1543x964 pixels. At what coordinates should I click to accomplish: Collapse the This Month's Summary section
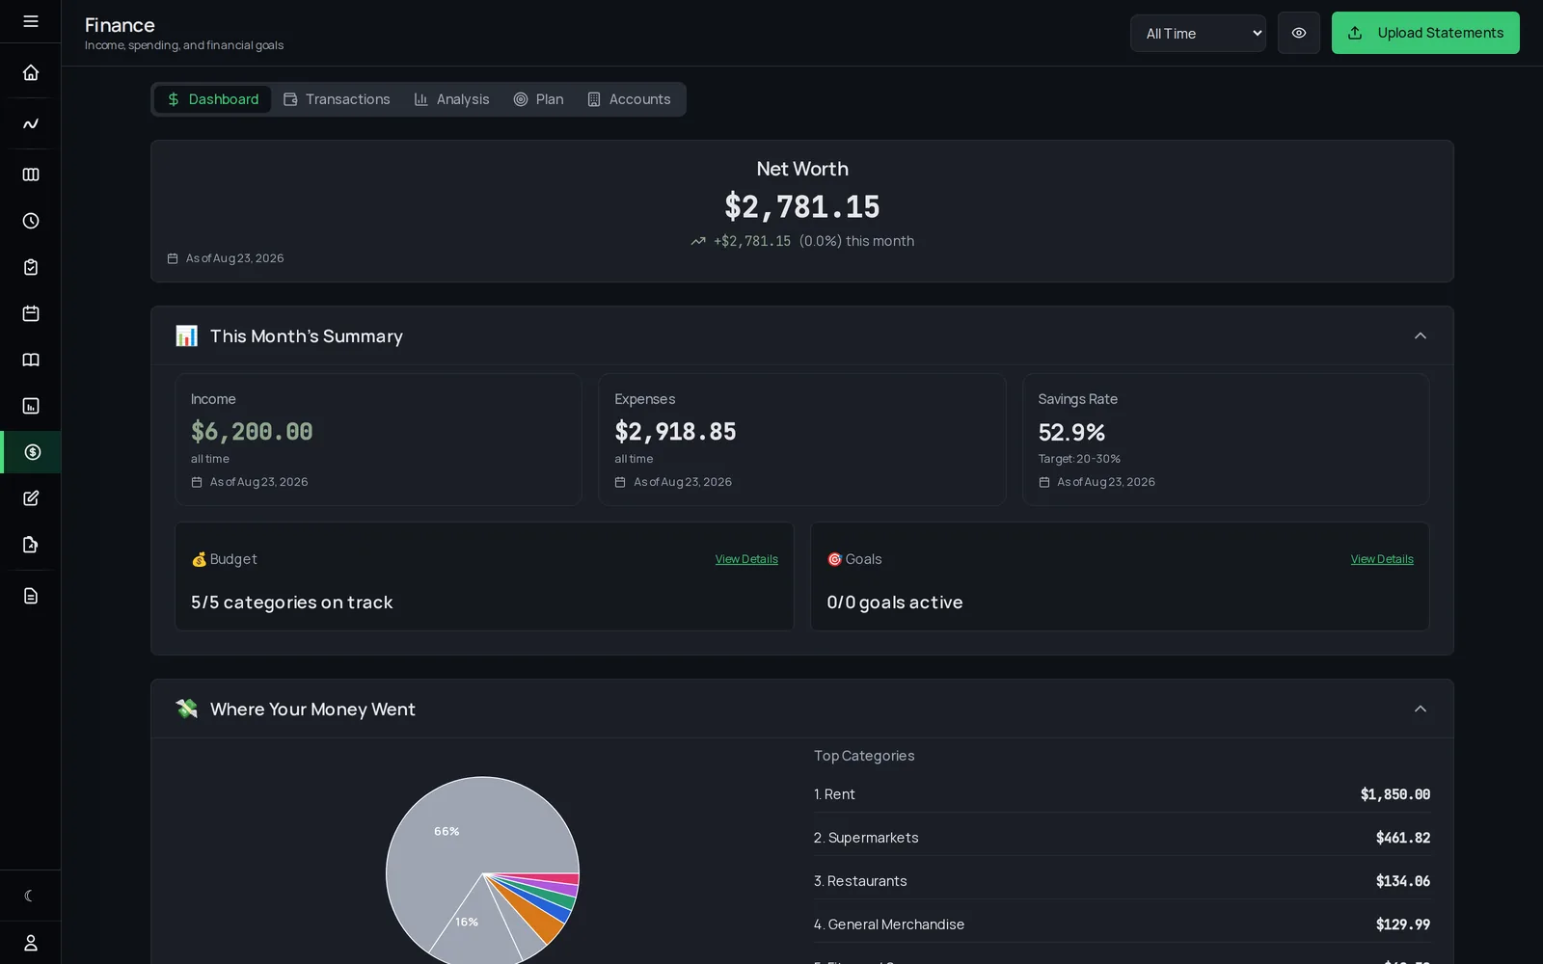(1420, 335)
